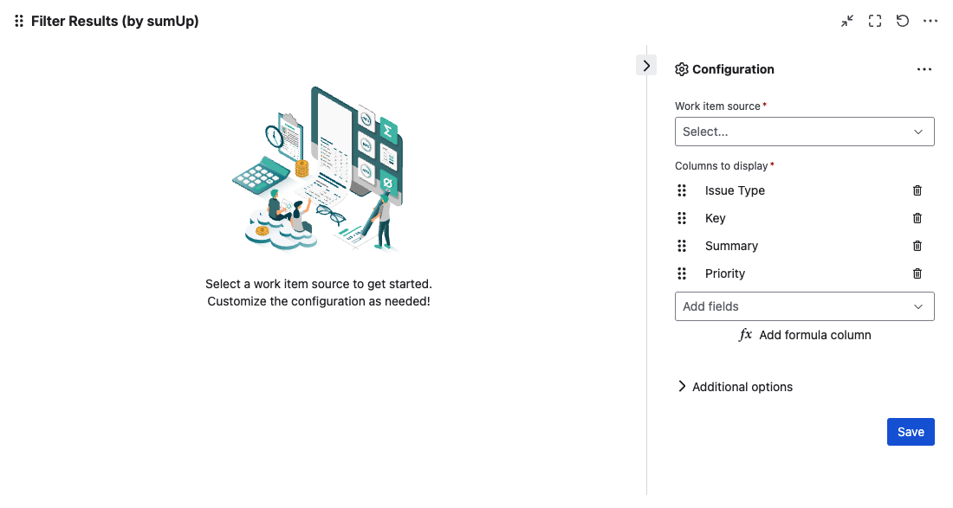Open the gadget's top-right more options menu
Viewport: 953px width, 508px height.
pyautogui.click(x=930, y=21)
